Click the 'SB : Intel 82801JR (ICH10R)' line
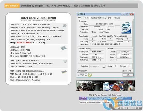This screenshot has height=111, width=143. [27, 56]
